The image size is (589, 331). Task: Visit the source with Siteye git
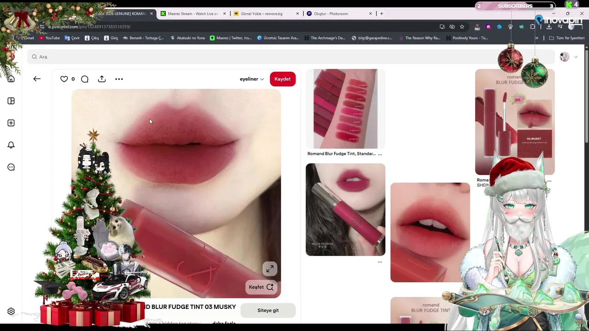click(268, 310)
